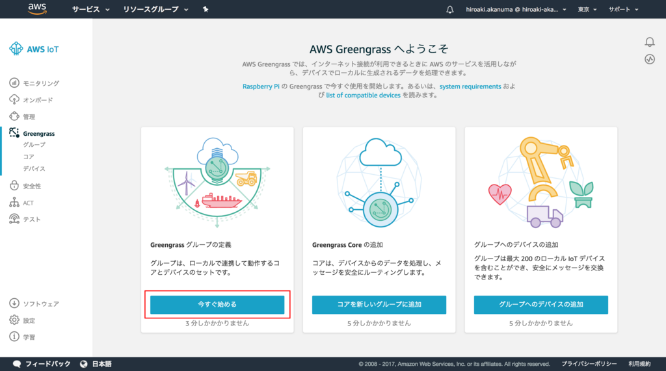Click the globe language icon in footer

pyautogui.click(x=84, y=364)
